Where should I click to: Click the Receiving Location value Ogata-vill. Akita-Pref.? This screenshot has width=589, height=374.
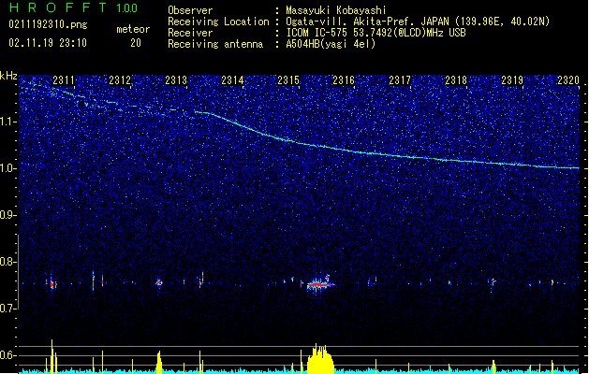coord(349,22)
